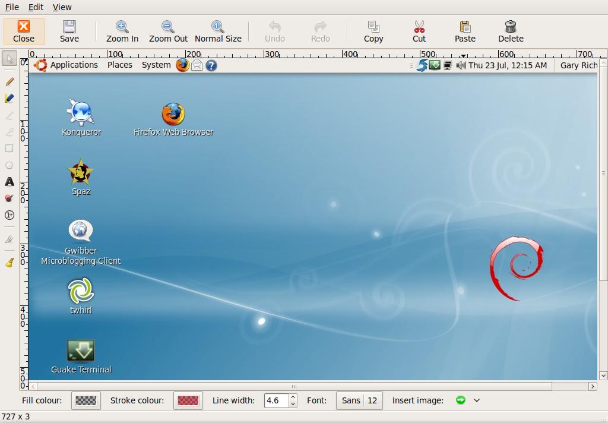Image resolution: width=608 pixels, height=423 pixels.
Task: Click the Close toolbar button
Action: [24, 31]
